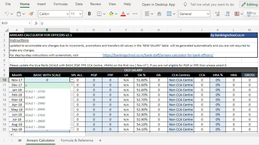Open the conditional formatting icon

[x=237, y=14]
